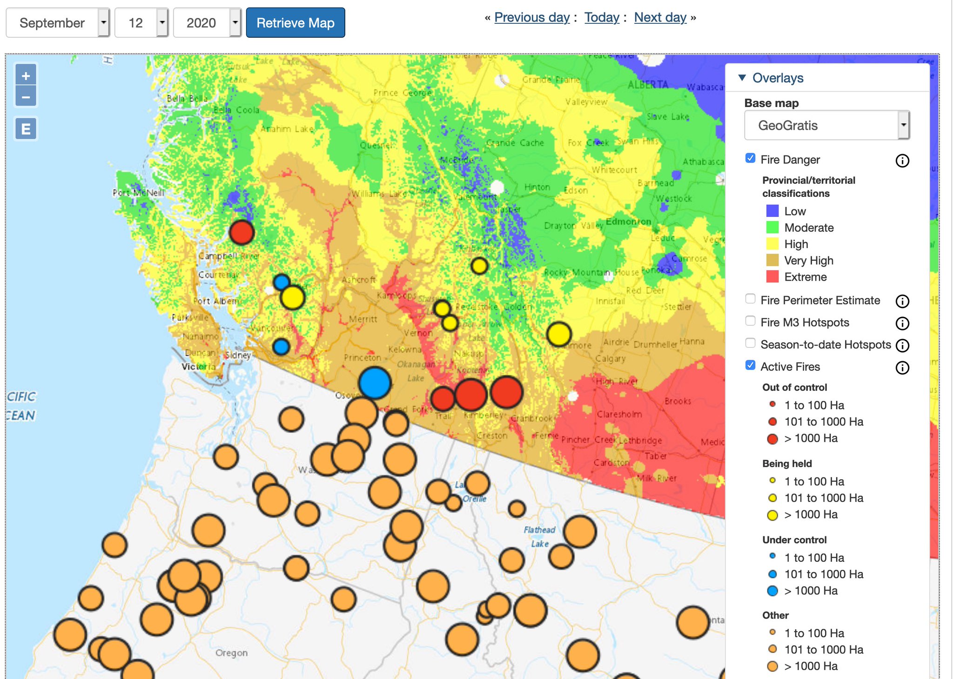
Task: Click the large blue fire marker near Osoyoos
Action: (375, 383)
